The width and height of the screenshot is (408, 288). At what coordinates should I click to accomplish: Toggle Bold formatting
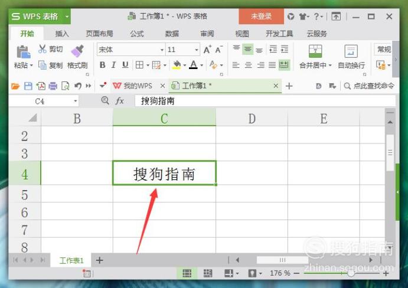[102, 65]
